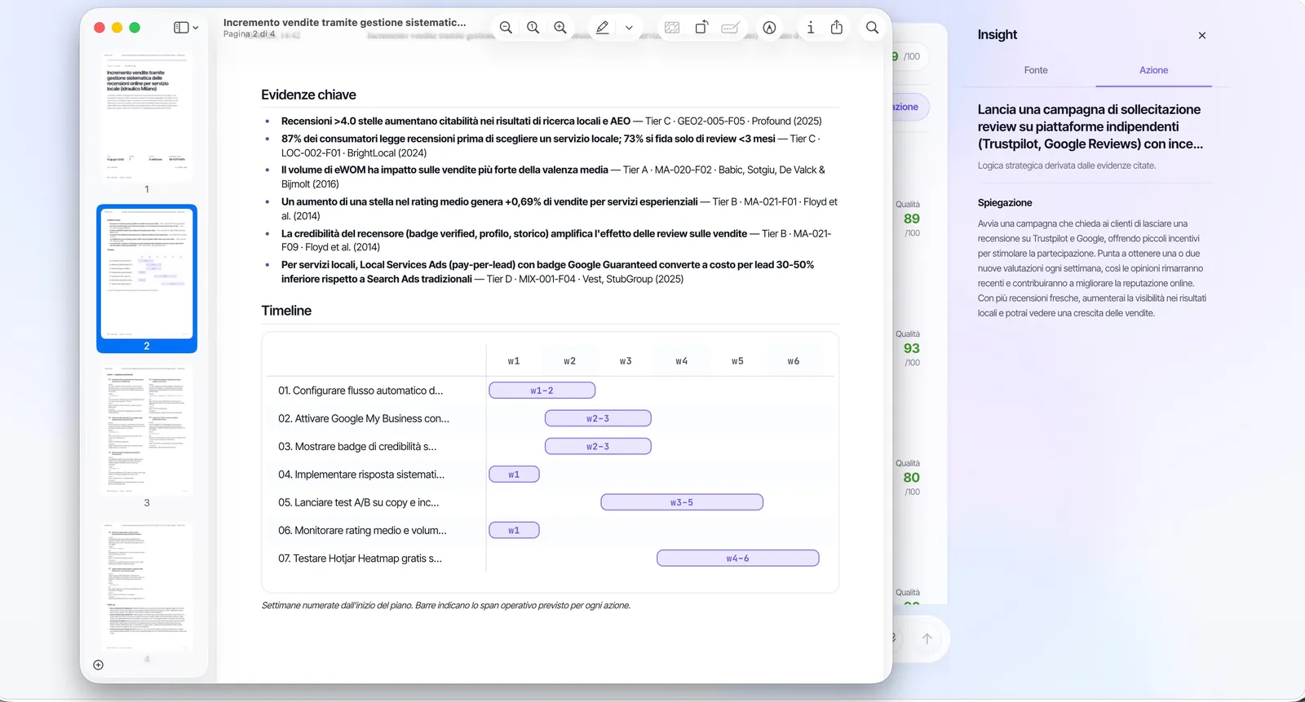This screenshot has height=702, width=1305.
Task: Click the 'w6' column header
Action: (x=794, y=361)
